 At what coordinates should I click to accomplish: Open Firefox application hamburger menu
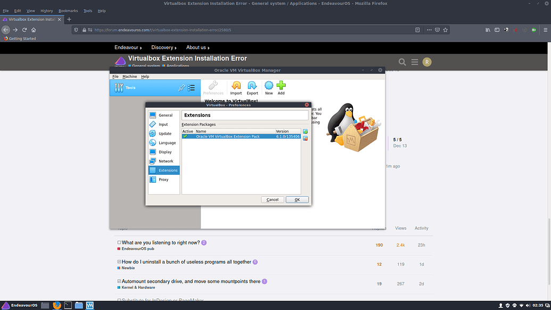coord(545,30)
